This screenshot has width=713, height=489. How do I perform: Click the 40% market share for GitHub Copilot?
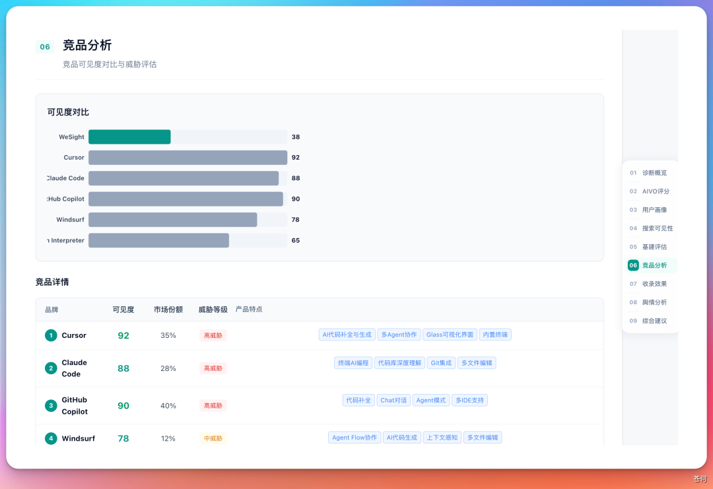pos(168,405)
